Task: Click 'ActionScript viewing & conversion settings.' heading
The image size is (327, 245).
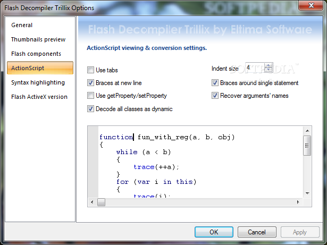Action: coord(147,48)
